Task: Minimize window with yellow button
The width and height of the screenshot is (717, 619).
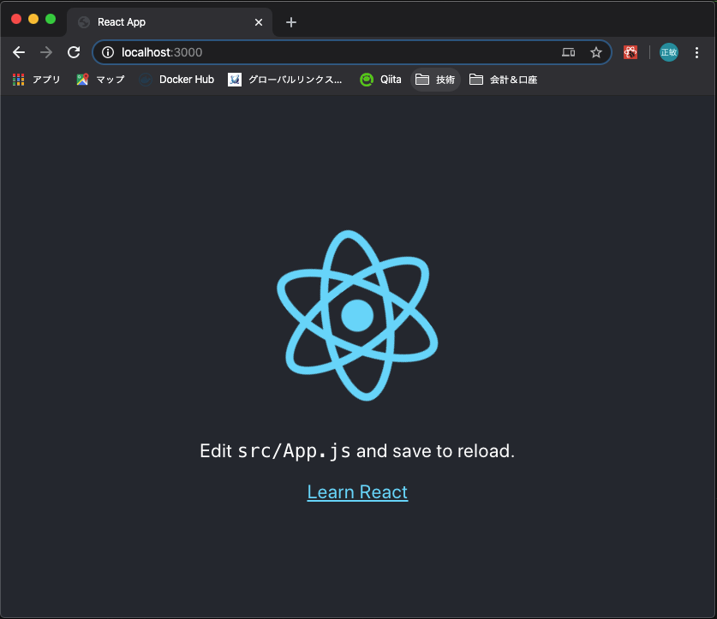Action: (33, 19)
